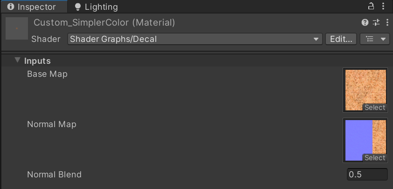Open the material help reference icon
The image size is (393, 189).
click(x=365, y=22)
